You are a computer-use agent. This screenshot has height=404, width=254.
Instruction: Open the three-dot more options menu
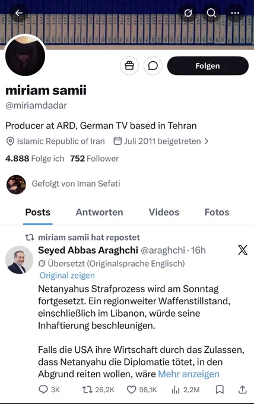234,12
